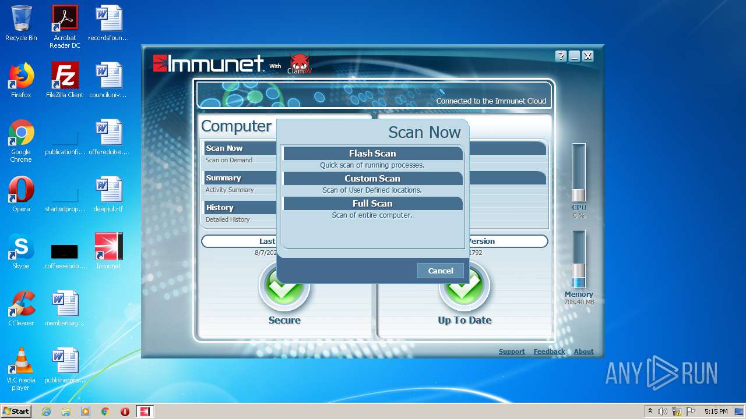Select the counciluniv Word document icon
The image size is (746, 419).
(108, 80)
